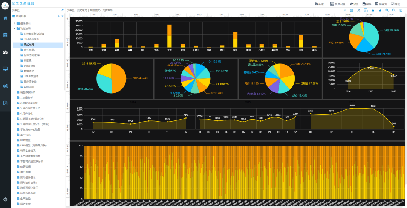
Task: Click the link components toolbar icon
Action: click(x=345, y=10)
